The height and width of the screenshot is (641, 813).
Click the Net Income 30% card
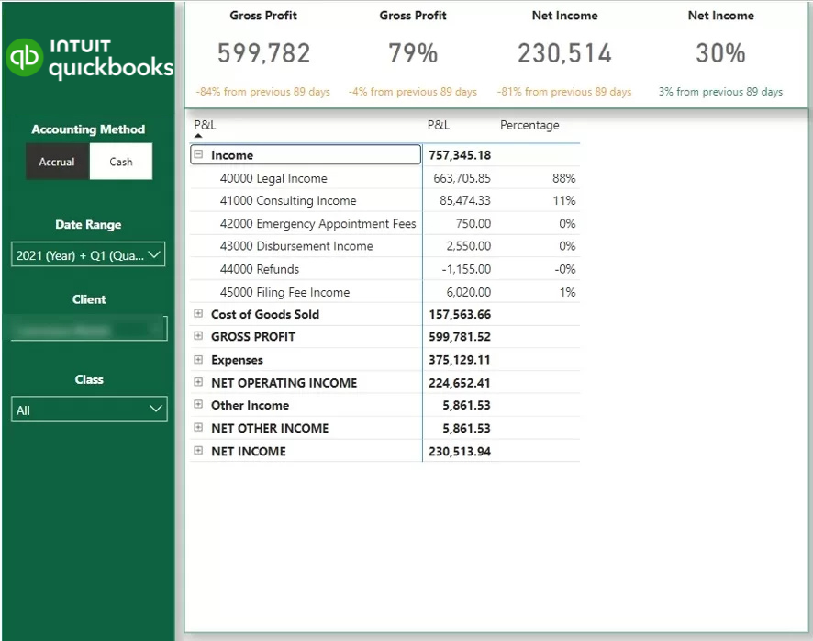720,53
